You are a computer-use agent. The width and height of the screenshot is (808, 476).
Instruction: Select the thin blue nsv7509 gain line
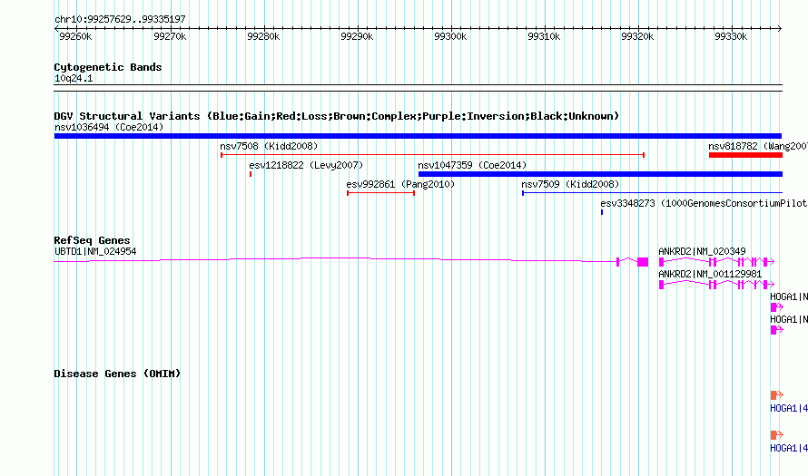point(652,193)
